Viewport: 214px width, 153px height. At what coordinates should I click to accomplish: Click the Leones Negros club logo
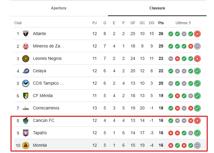[x=26, y=58]
